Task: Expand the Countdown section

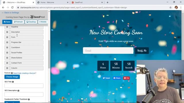Action: (24, 47)
